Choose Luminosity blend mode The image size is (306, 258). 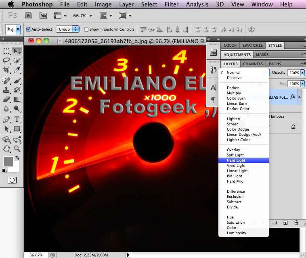tap(243, 233)
